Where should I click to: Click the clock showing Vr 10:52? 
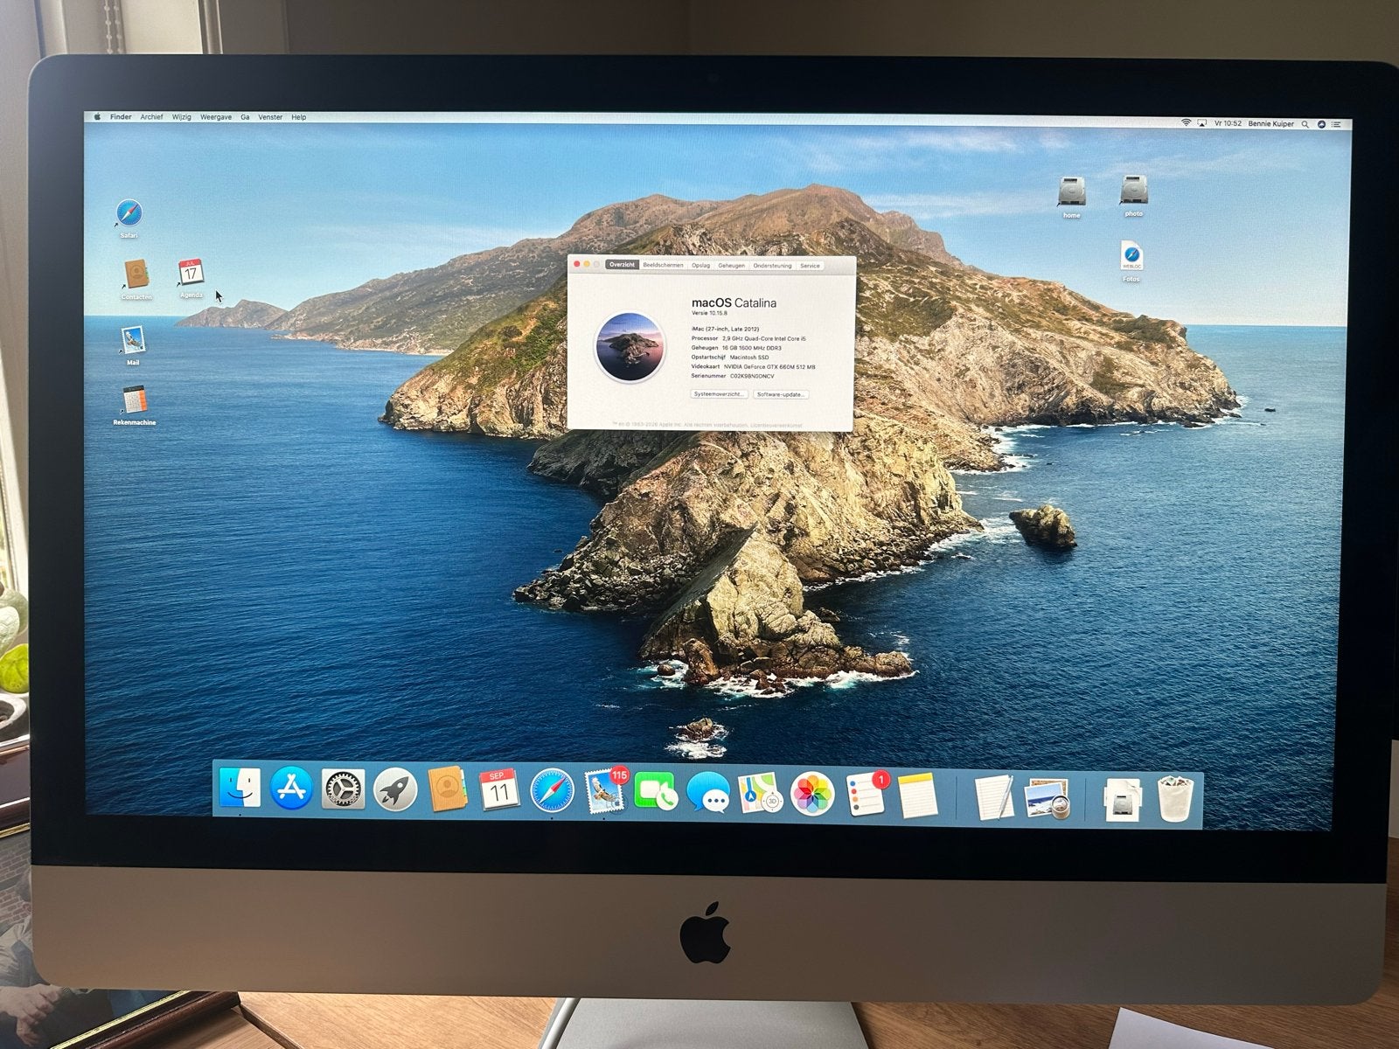(1228, 123)
